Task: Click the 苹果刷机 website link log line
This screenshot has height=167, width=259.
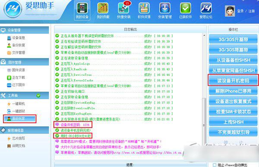Action: (x=118, y=152)
